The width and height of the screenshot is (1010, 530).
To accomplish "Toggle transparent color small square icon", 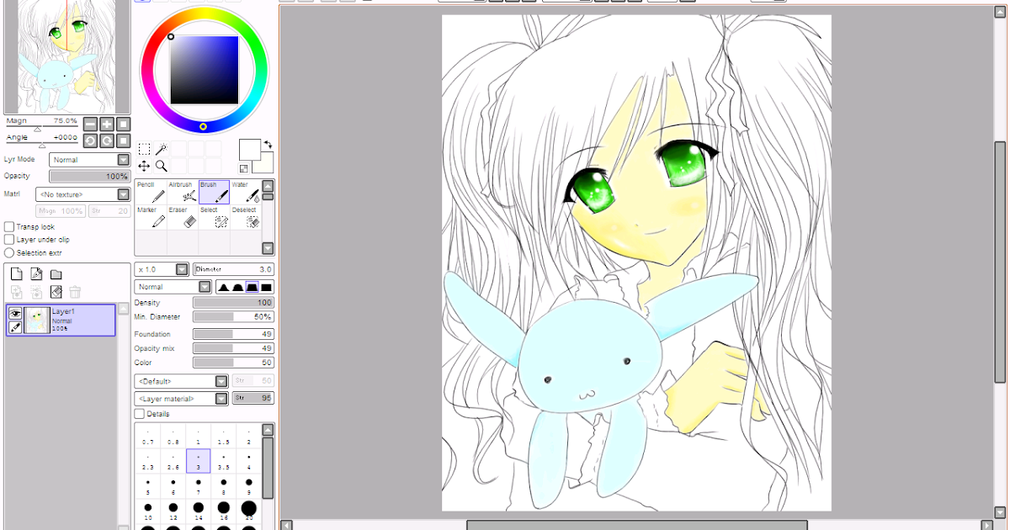I will pos(243,168).
